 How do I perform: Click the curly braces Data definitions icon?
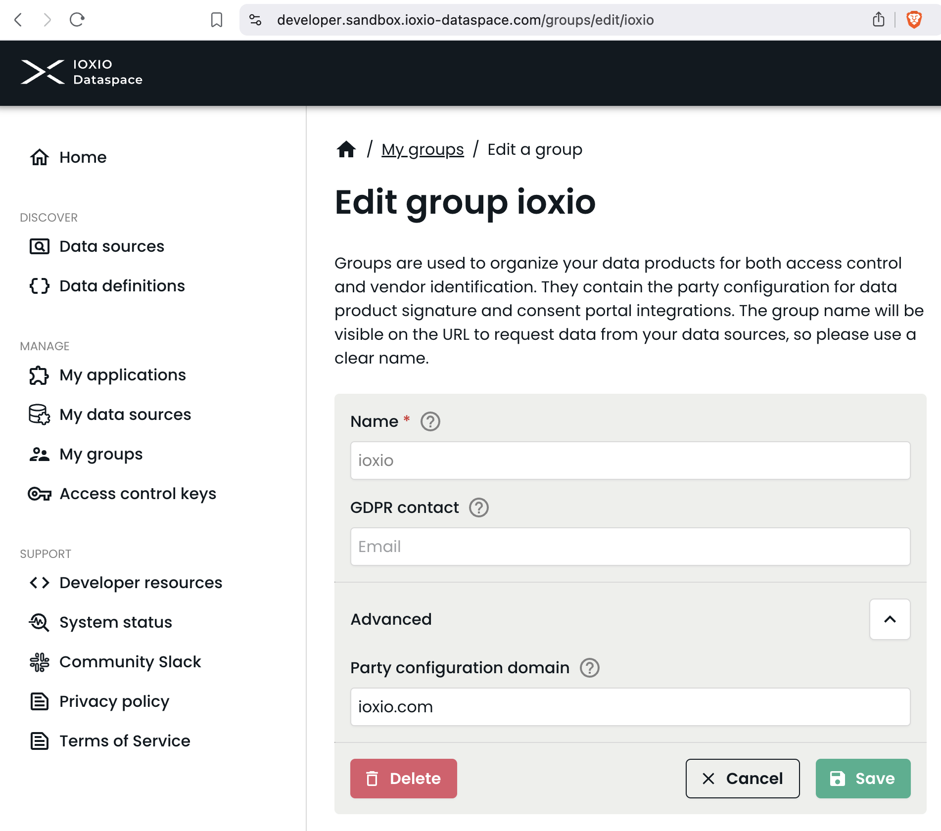[x=40, y=286]
